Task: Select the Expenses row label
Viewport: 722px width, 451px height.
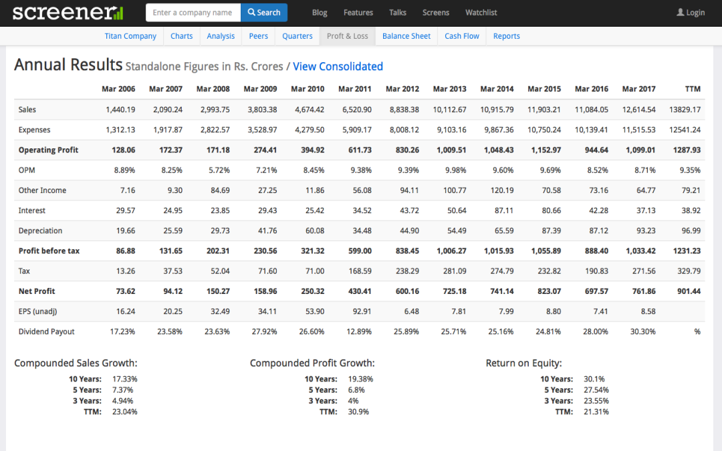Action: coord(35,130)
